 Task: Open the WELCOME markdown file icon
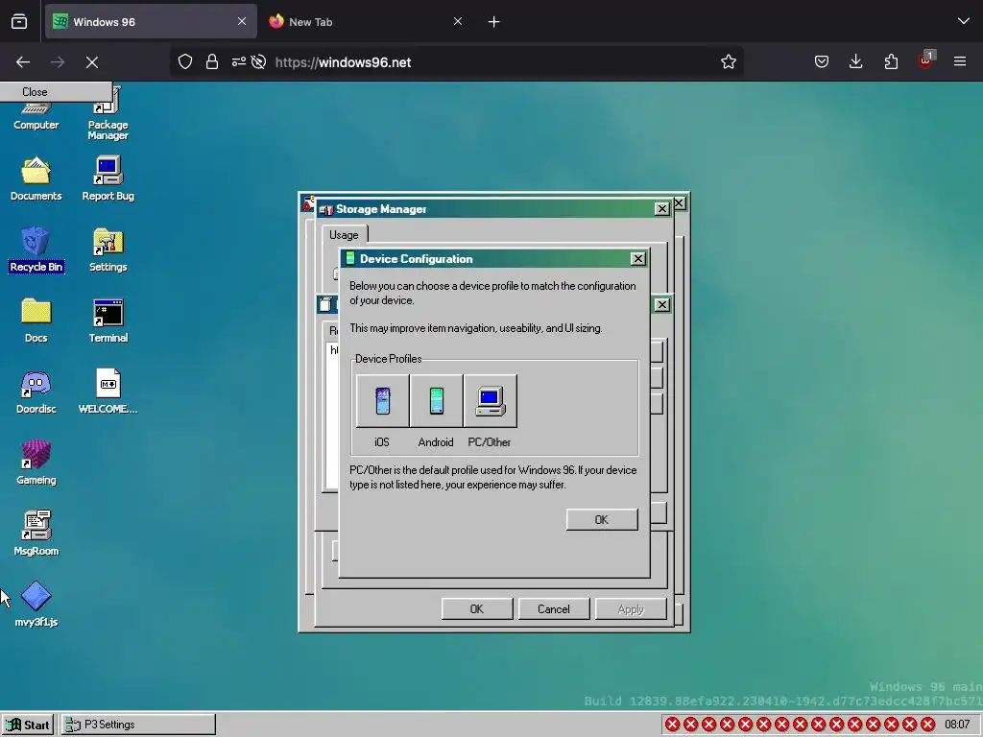coord(108,392)
